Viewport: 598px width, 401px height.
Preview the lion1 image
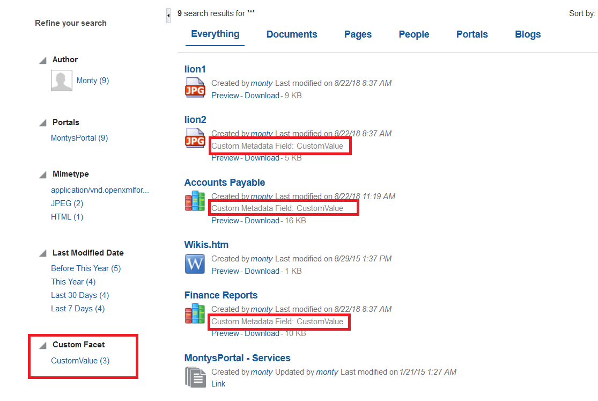tap(225, 95)
